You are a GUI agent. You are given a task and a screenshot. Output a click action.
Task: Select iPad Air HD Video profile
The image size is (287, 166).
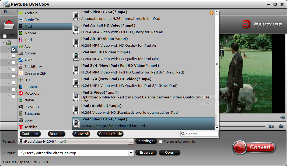click(143, 42)
